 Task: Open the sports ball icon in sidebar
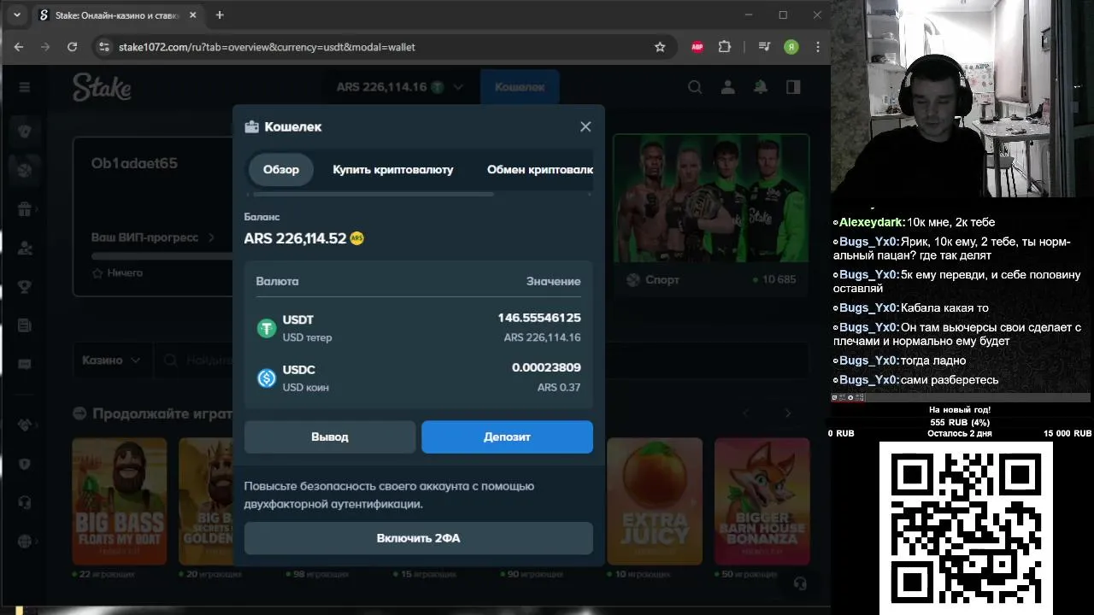24,170
